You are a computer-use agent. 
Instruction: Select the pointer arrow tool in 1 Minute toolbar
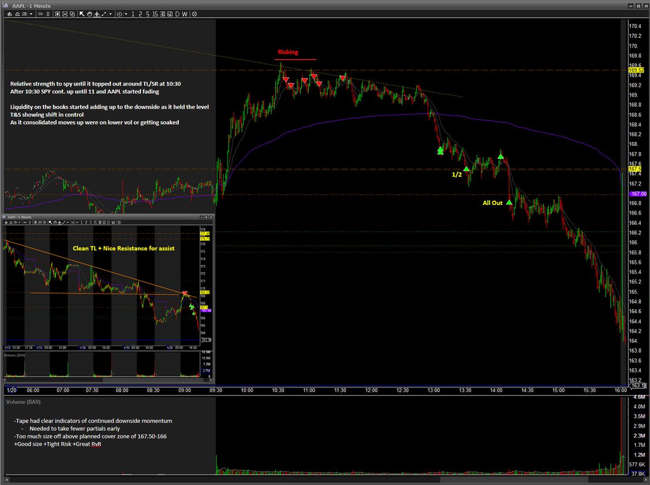pos(82,14)
